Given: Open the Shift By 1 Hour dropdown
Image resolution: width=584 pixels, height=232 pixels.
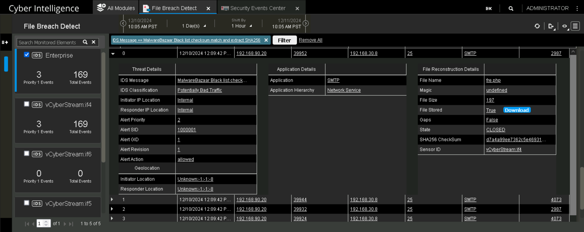Looking at the screenshot, I should tap(242, 26).
